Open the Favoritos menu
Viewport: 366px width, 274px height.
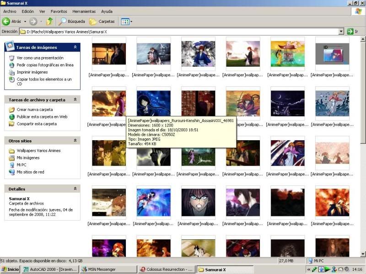point(59,11)
